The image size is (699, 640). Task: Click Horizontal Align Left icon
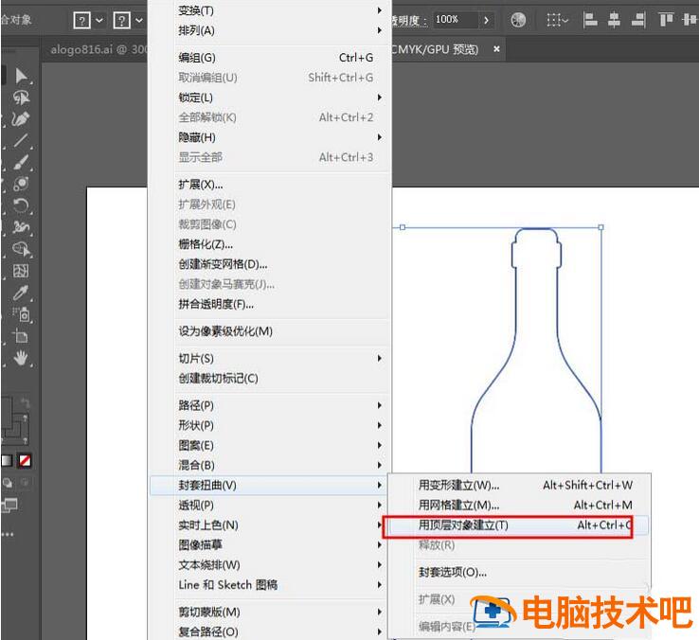(590, 20)
